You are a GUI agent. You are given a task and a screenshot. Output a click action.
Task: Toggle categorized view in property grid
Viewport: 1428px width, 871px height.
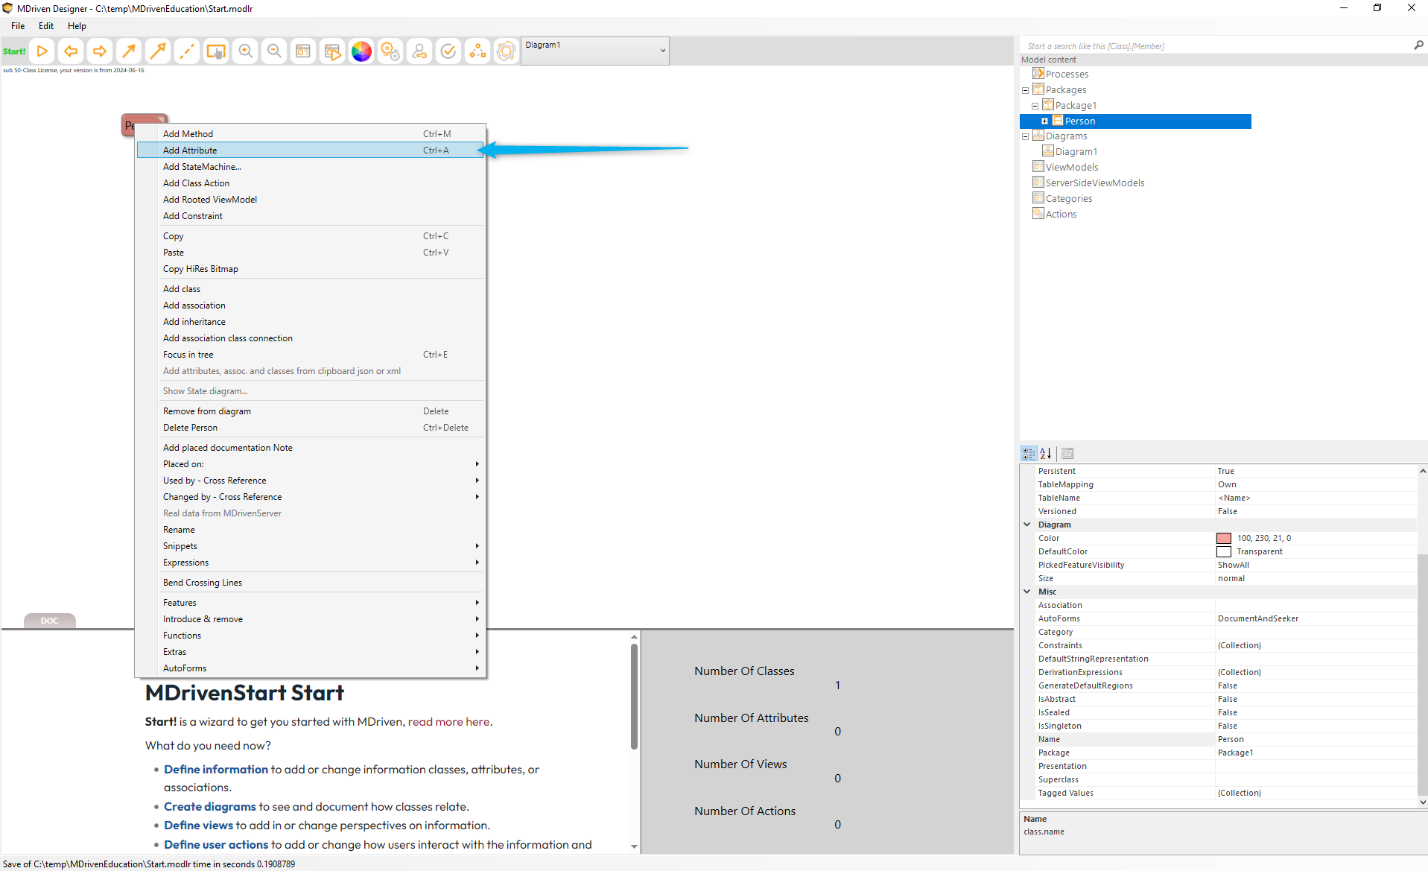pyautogui.click(x=1029, y=453)
